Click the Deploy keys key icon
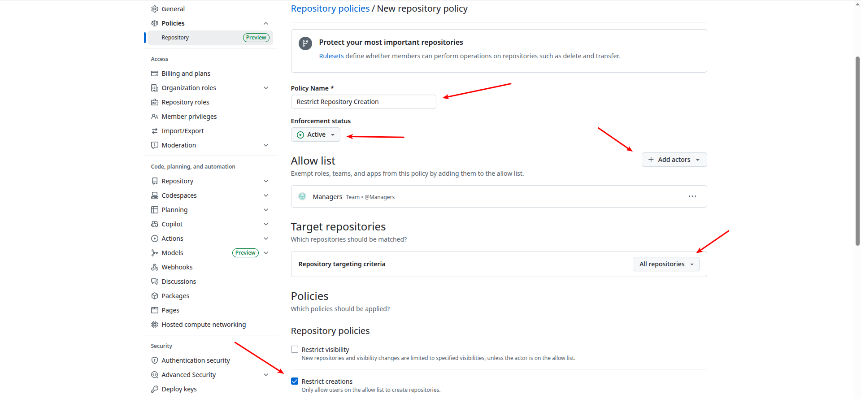The width and height of the screenshot is (861, 399). point(155,389)
